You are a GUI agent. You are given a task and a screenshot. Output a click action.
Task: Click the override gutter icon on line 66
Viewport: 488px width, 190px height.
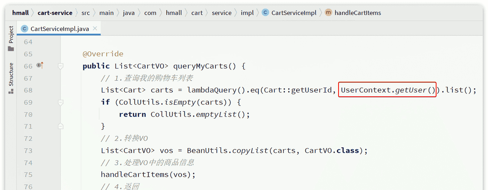[x=40, y=65]
